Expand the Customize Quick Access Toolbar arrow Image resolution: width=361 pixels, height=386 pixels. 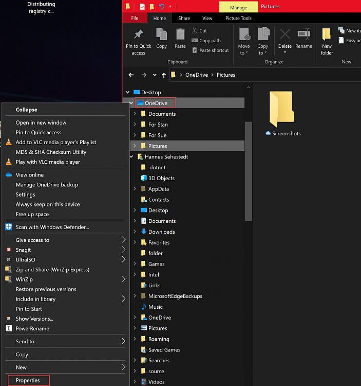point(170,7)
